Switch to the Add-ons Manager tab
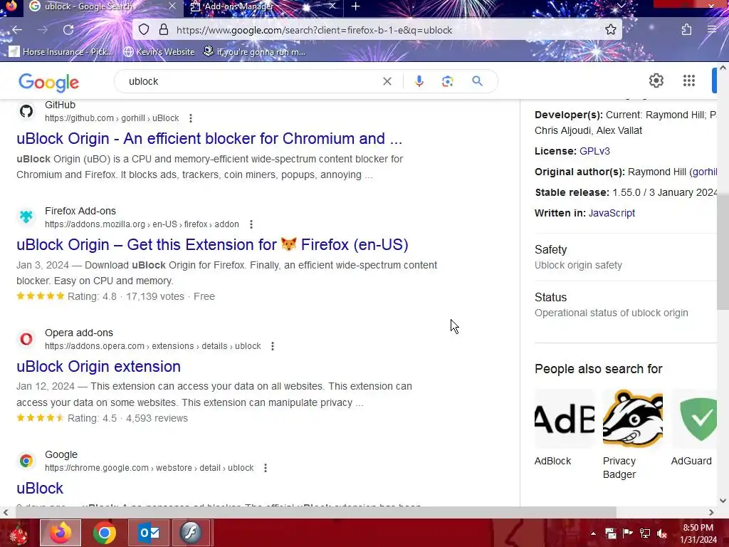The width and height of the screenshot is (729, 547). 263,6
